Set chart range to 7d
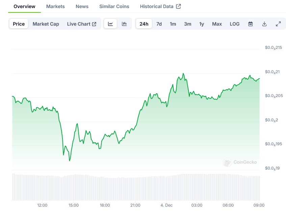 pyautogui.click(x=159, y=24)
